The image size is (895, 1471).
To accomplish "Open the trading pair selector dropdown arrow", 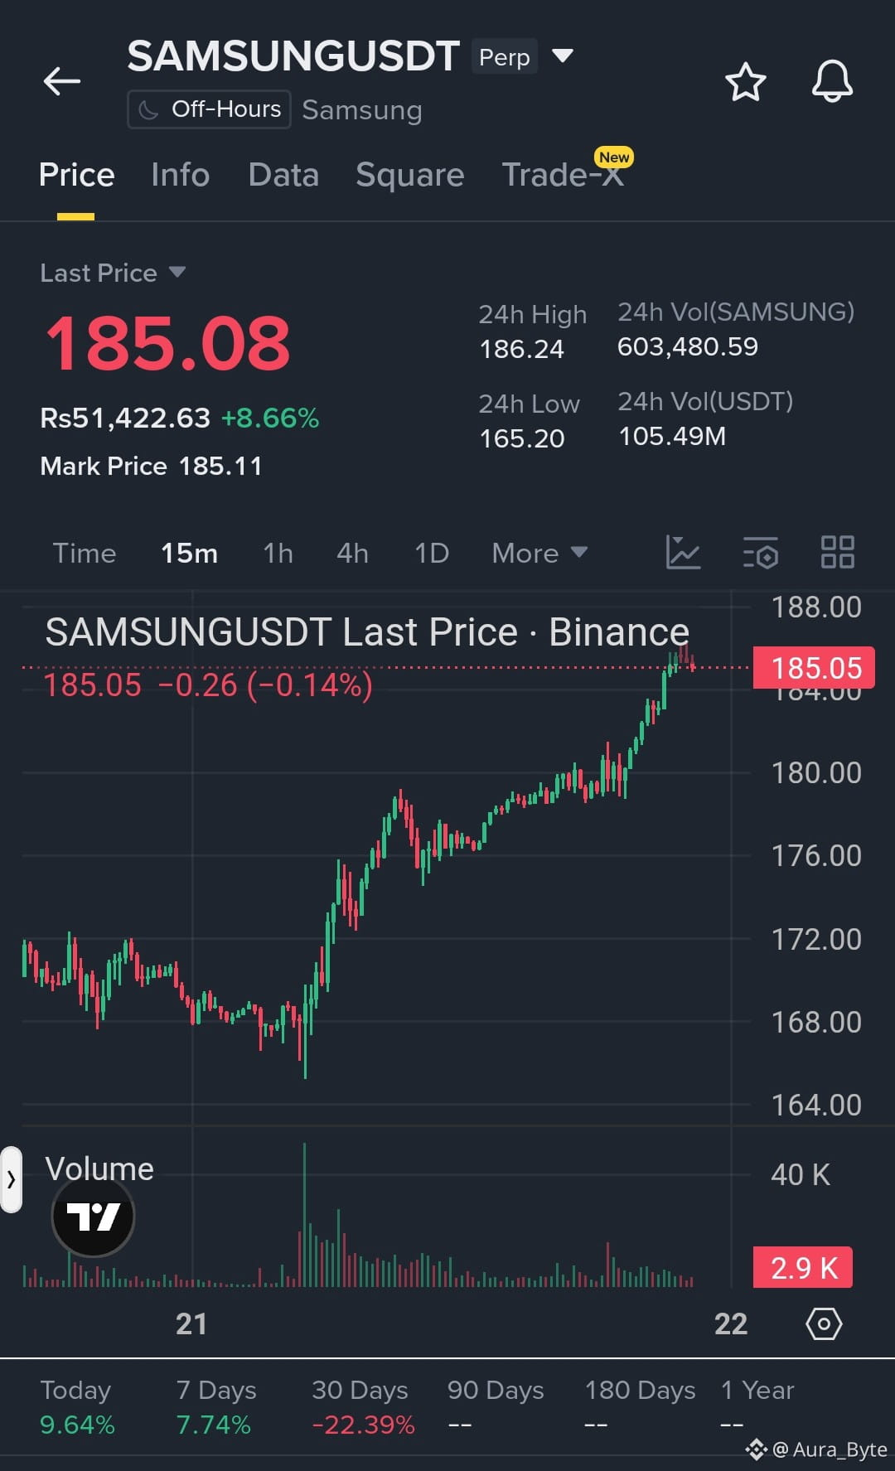I will point(563,56).
